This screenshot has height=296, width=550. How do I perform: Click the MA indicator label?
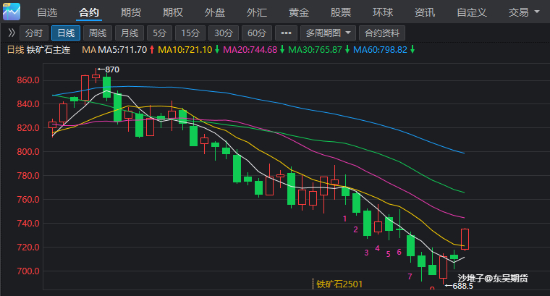(89, 50)
